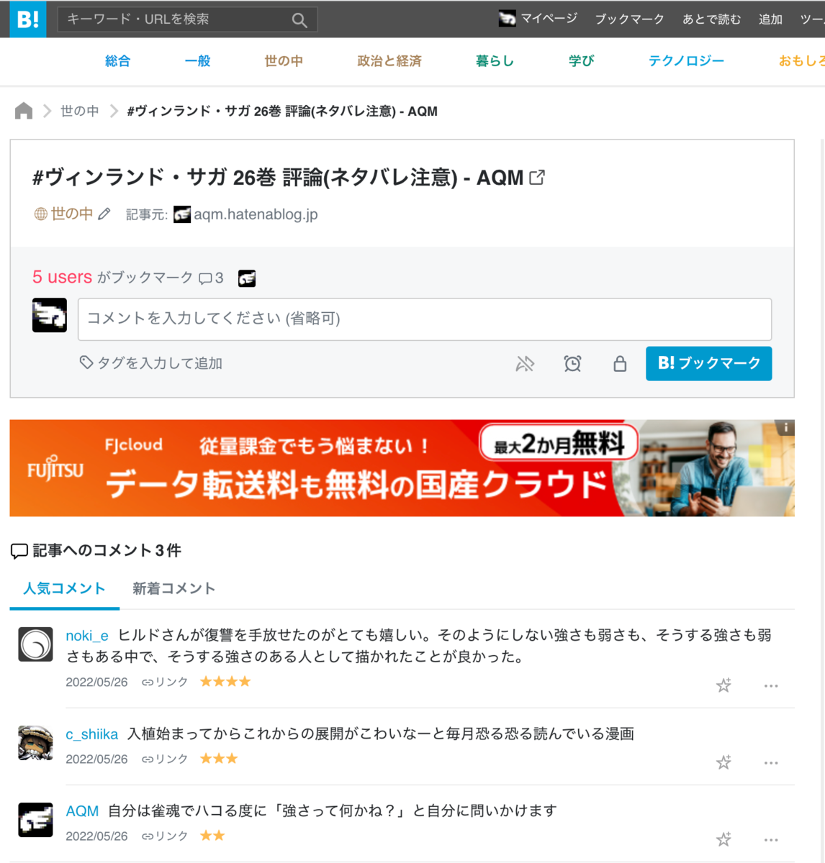
Task: Focus the comment input field
Action: 425,319
